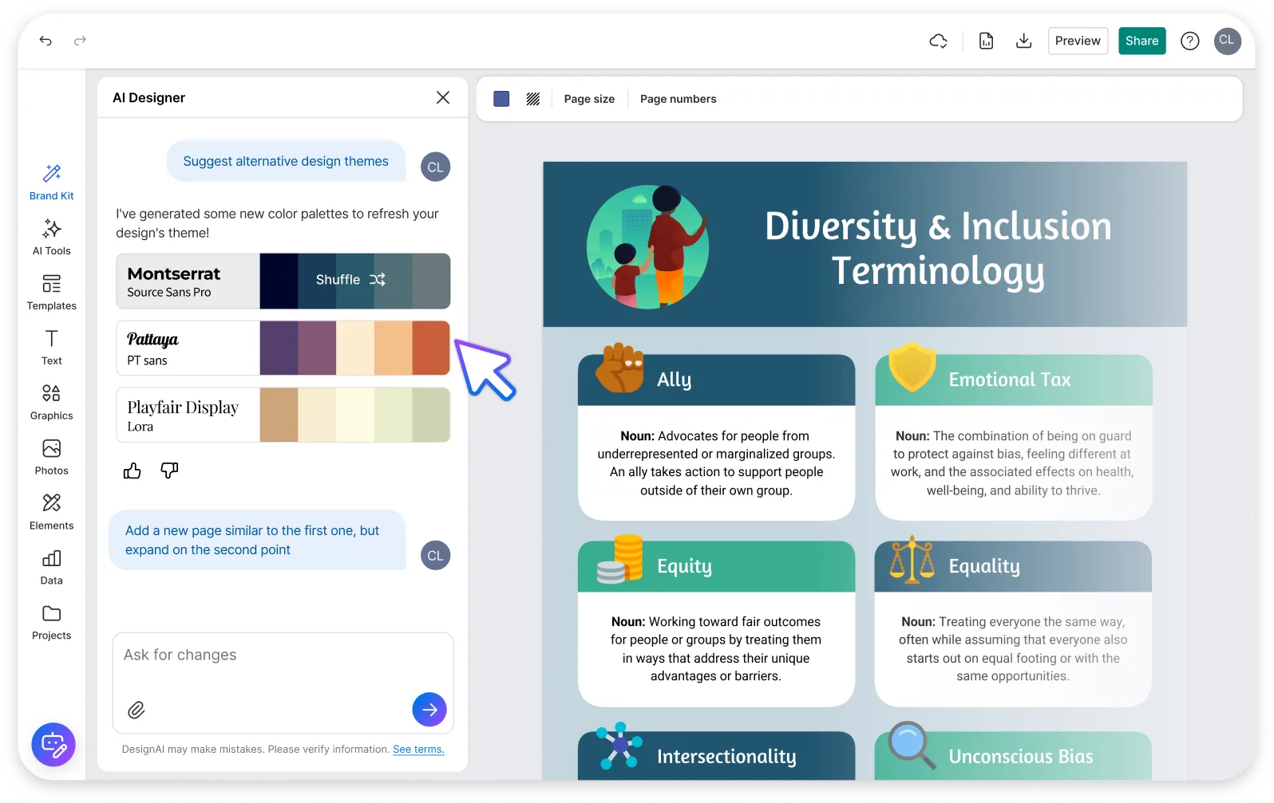Select the Intersectionality card heading

[726, 757]
